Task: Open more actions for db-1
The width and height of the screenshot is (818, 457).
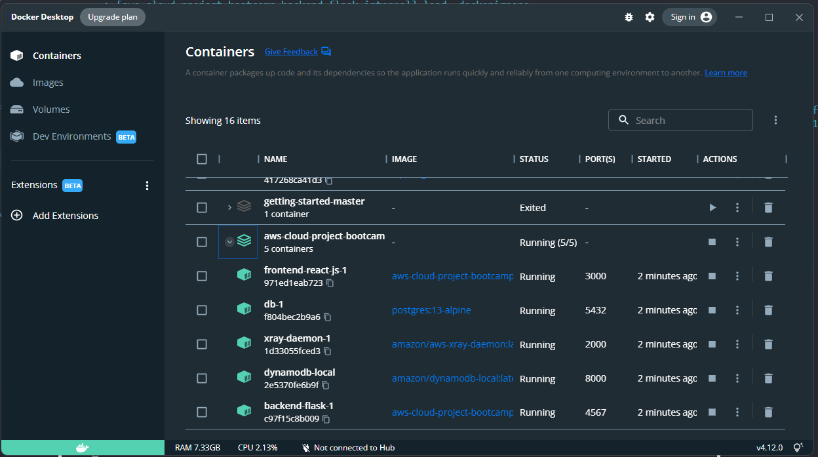Action: [x=737, y=310]
